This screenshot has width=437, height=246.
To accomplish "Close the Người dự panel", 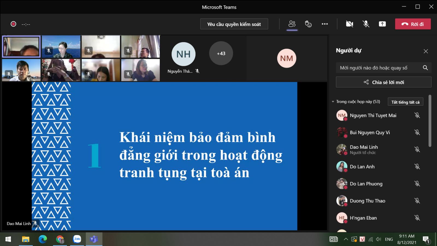I will pos(426,51).
